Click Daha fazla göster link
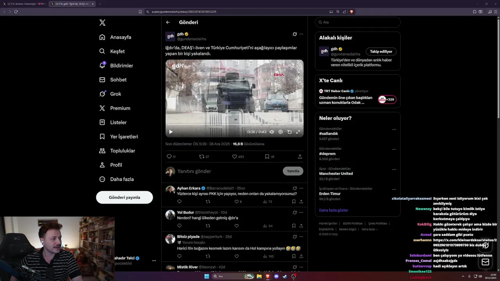Screen dimensions: 500x281 click(334, 210)
